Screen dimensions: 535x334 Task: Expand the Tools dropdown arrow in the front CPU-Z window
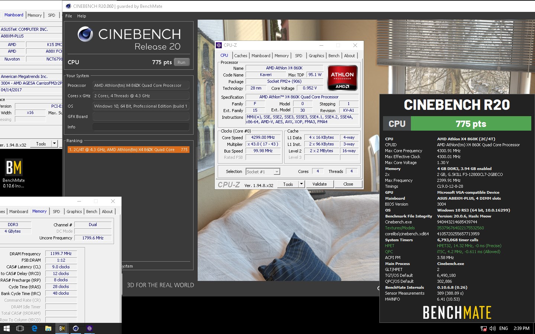(x=302, y=184)
